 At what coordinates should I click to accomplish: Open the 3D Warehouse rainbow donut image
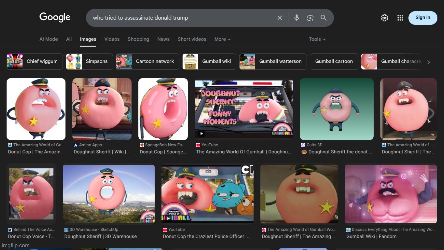click(109, 194)
